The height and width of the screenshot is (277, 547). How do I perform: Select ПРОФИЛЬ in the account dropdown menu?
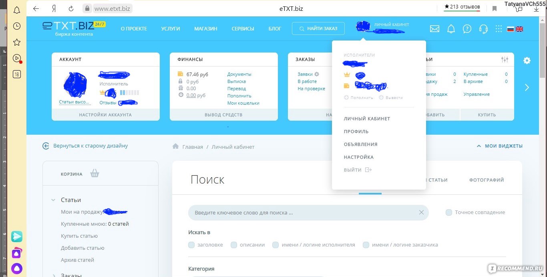pyautogui.click(x=356, y=131)
